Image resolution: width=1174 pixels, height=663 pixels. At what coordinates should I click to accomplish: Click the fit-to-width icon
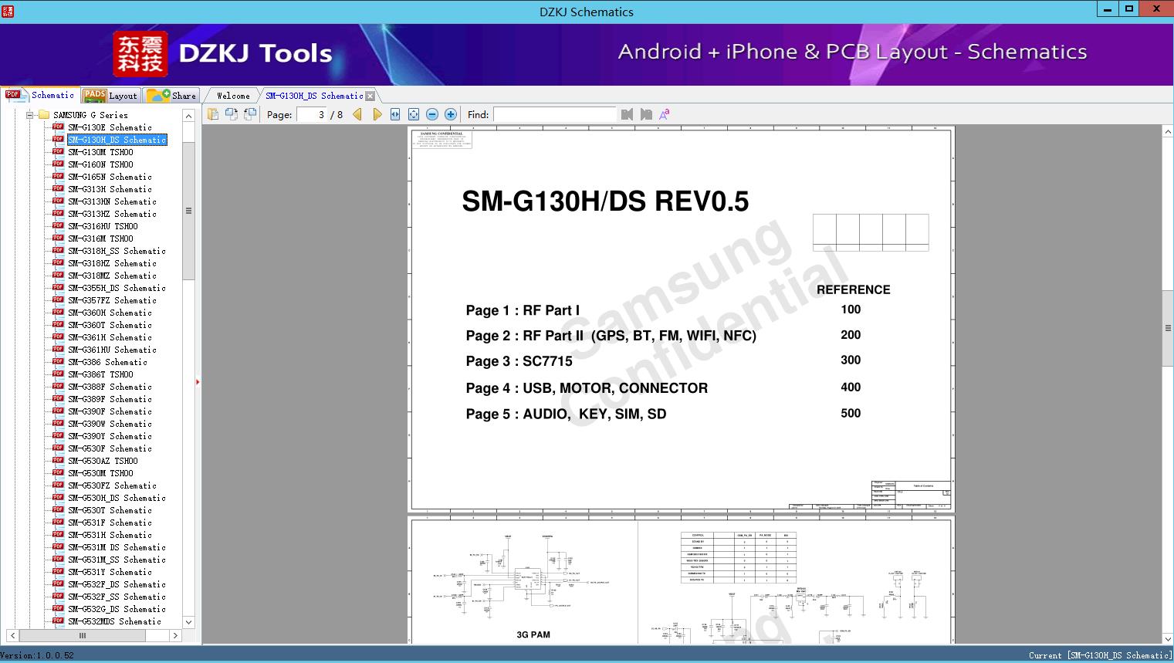[x=394, y=113]
